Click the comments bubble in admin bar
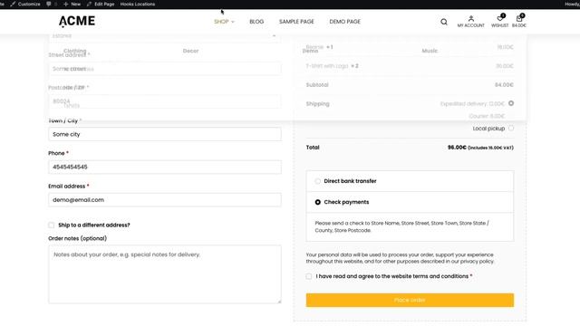Screen dimensions: 580x326 [48, 4]
